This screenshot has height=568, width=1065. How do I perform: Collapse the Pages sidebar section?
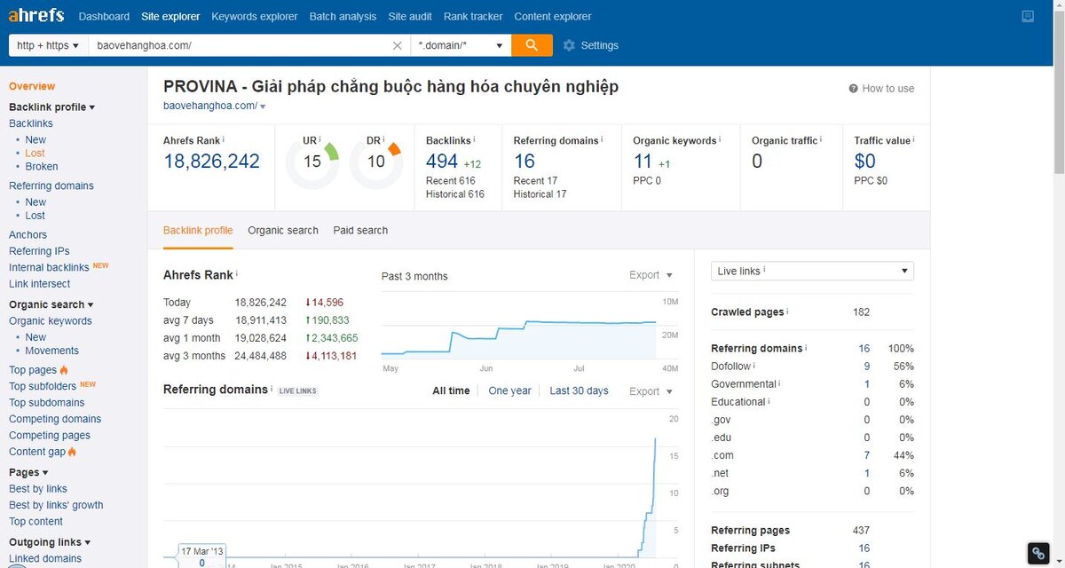(x=28, y=472)
